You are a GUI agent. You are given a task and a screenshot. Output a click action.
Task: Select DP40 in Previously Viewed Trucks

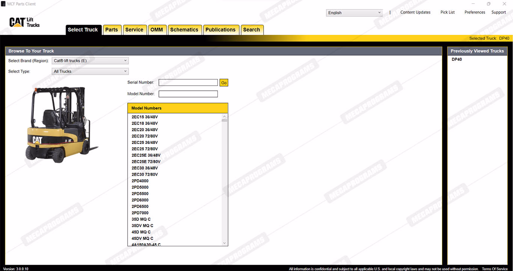tap(457, 60)
